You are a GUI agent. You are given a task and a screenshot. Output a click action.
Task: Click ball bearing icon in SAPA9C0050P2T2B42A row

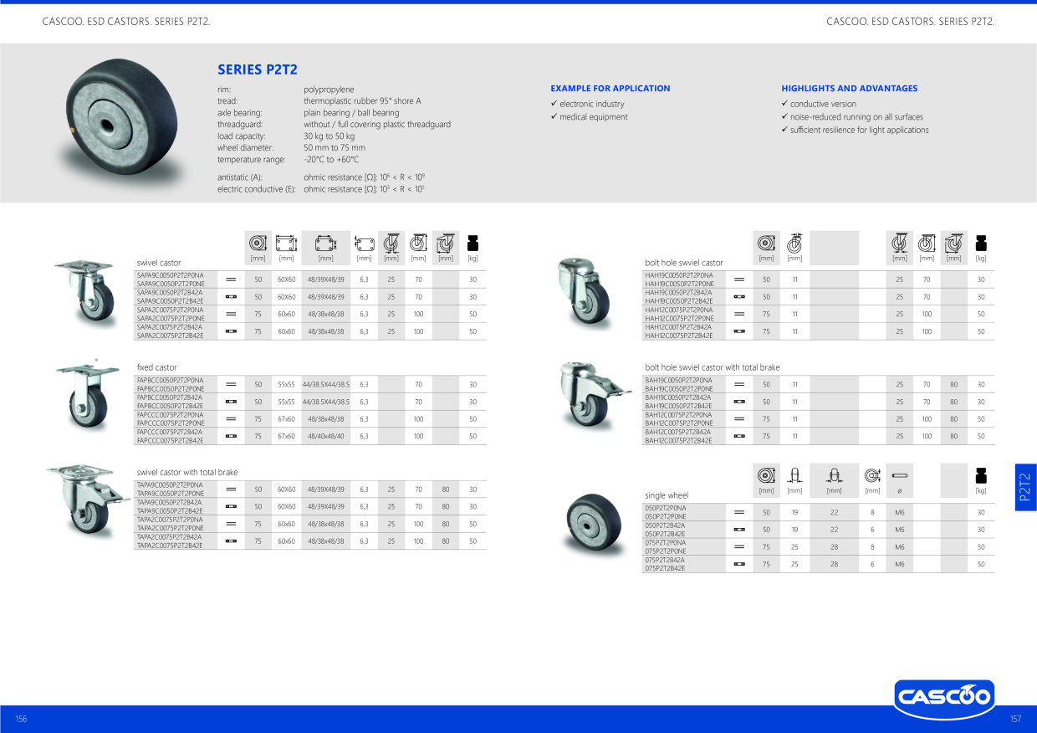(x=232, y=297)
